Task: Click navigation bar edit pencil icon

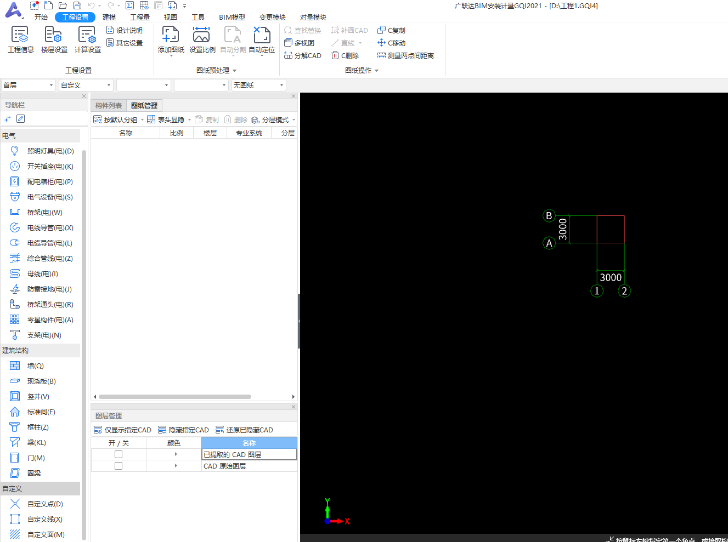Action: (21, 118)
